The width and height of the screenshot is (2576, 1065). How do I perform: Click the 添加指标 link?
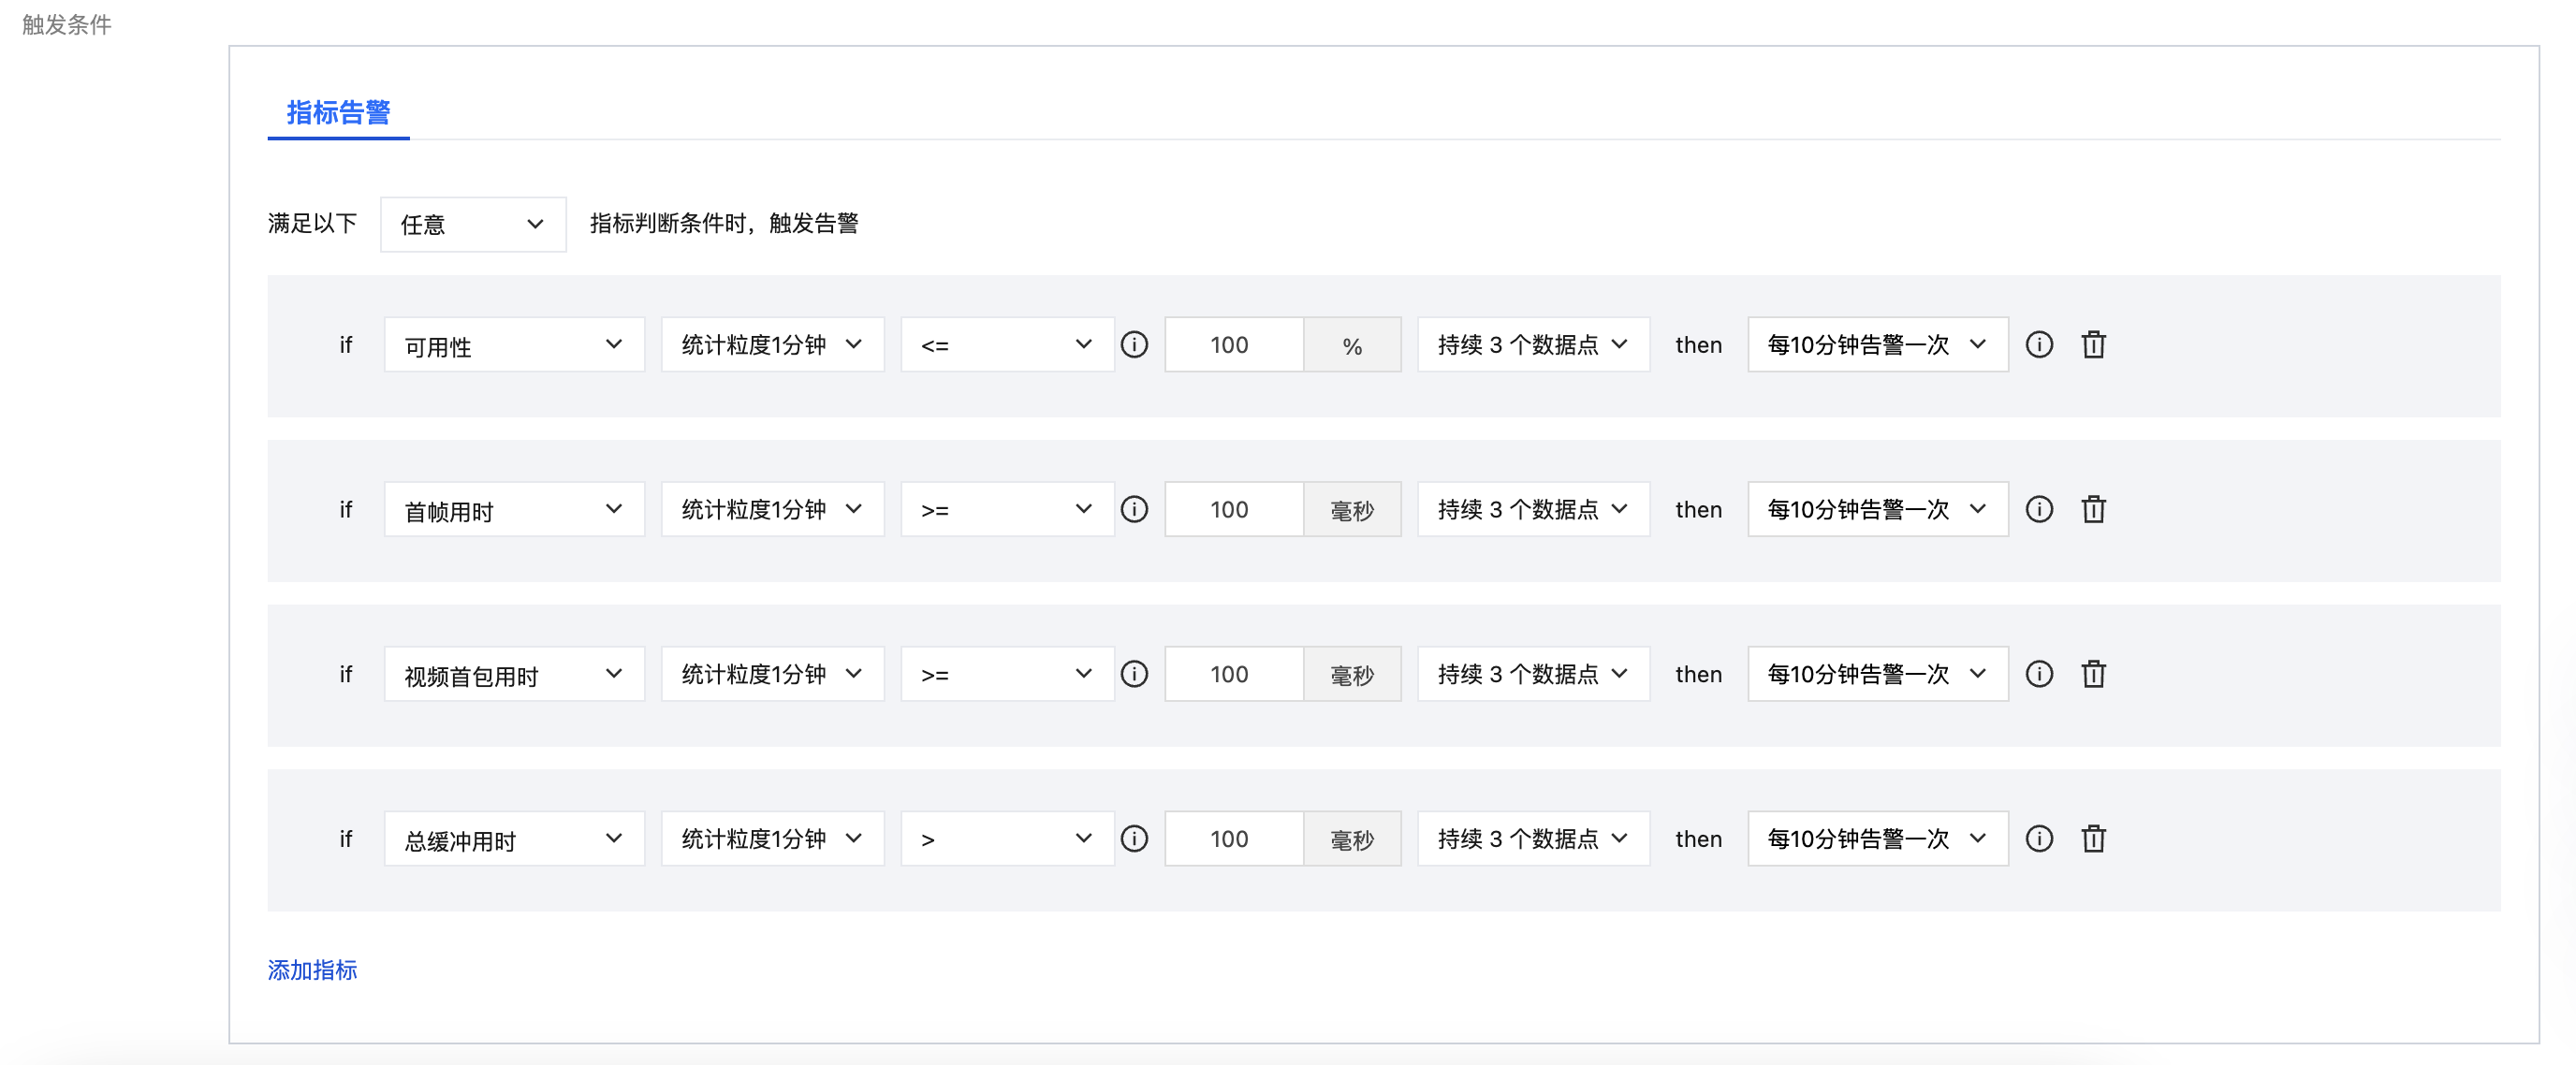(312, 970)
